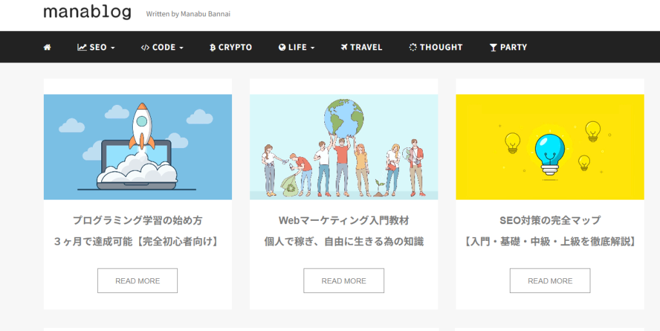Click the Bitcoin icon beside CRYPTO
The height and width of the screenshot is (331, 660).
(213, 47)
